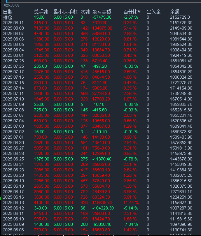
Task: Click the 日期 column header
Action: point(8,12)
